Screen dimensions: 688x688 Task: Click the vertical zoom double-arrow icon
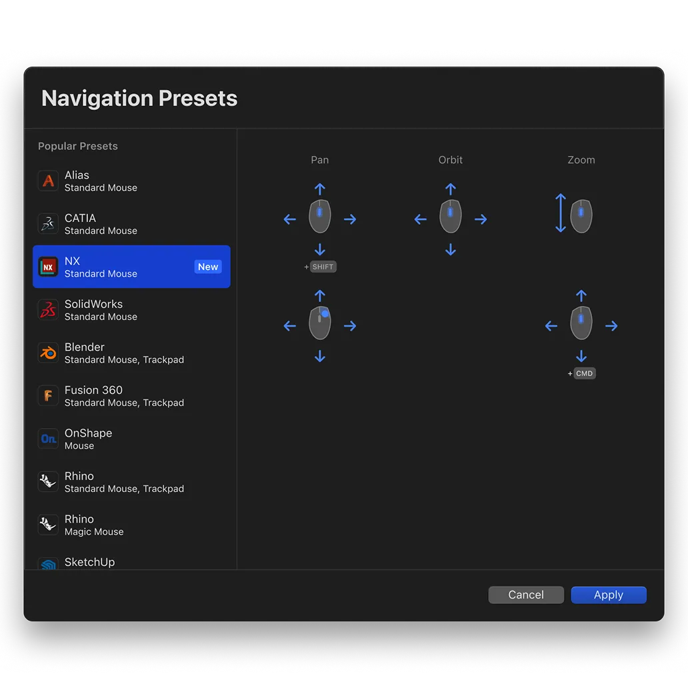tap(560, 213)
